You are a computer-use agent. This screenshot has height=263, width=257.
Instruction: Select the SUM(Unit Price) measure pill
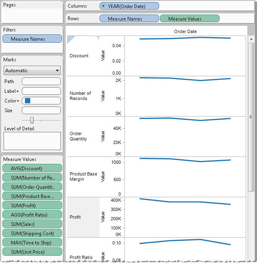click(x=32, y=252)
